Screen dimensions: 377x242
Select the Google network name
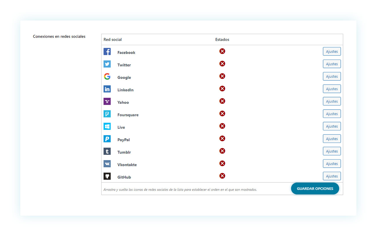coord(124,77)
